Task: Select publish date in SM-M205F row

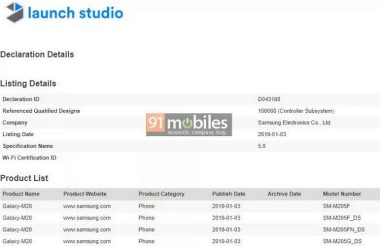Action: [226, 206]
